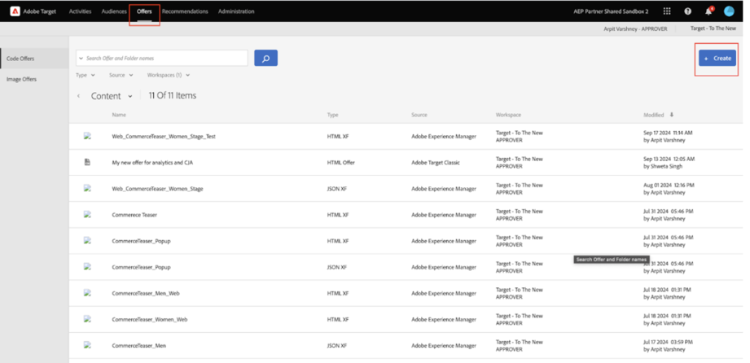This screenshot has height=363, width=750.
Task: Expand the Source filter dropdown
Action: (x=121, y=75)
